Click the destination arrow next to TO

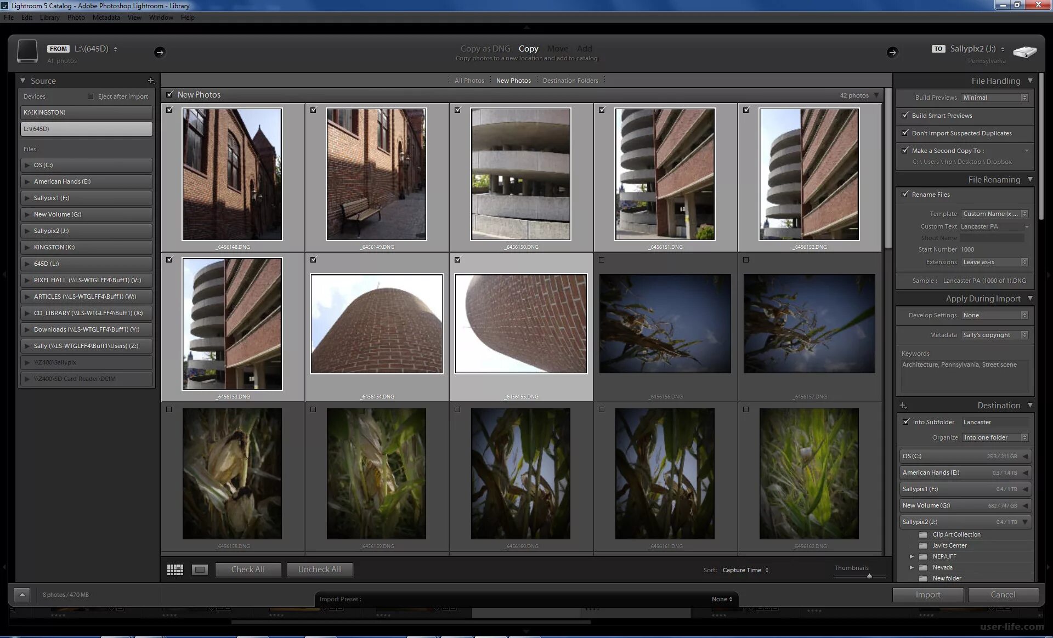coord(892,52)
